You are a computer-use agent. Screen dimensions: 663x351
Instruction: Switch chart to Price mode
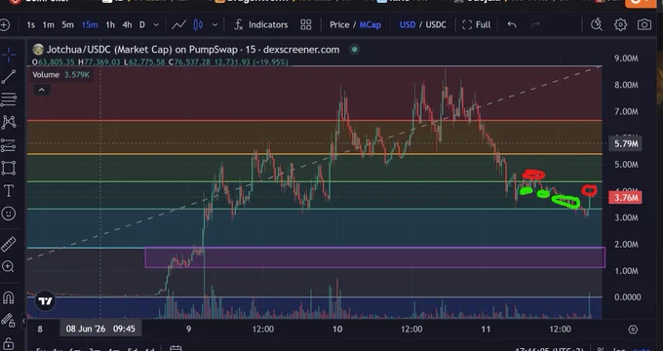(x=339, y=25)
